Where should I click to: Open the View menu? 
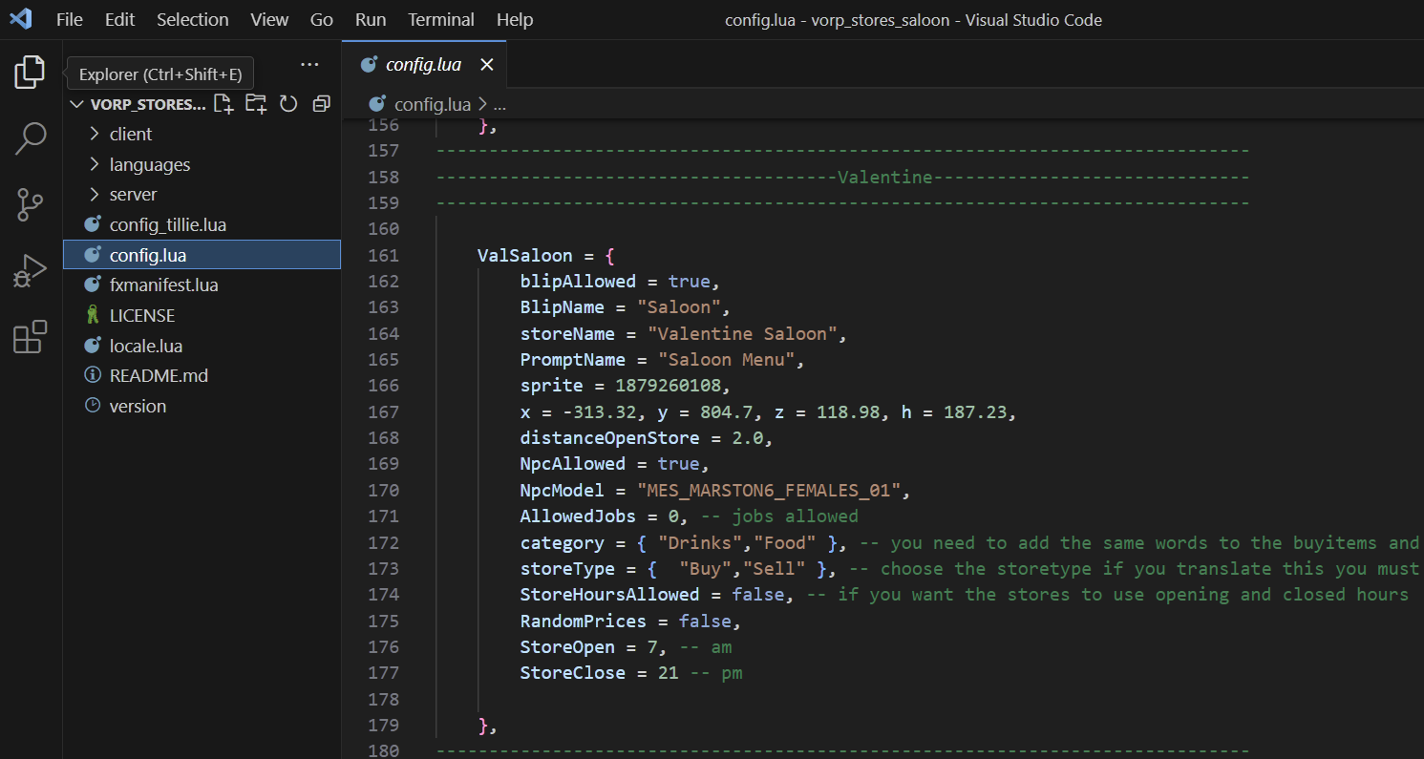coord(269,19)
